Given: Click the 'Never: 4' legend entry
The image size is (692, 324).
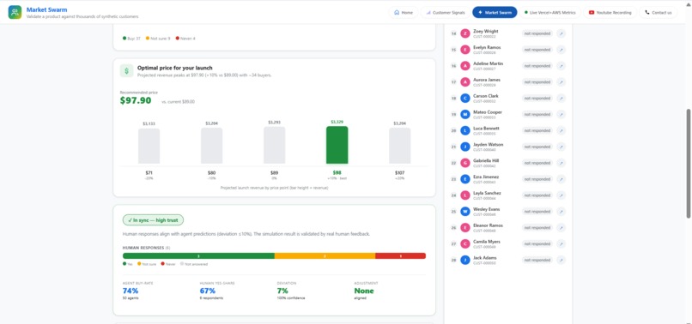Looking at the screenshot, I should [x=185, y=39].
